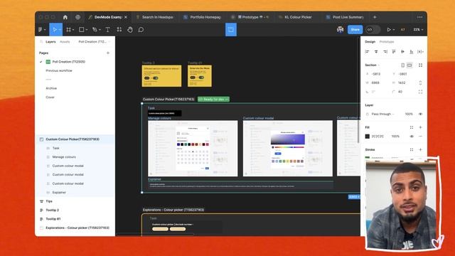455x256 pixels.
Task: Open the Assets tab
Action: pyautogui.click(x=65, y=42)
